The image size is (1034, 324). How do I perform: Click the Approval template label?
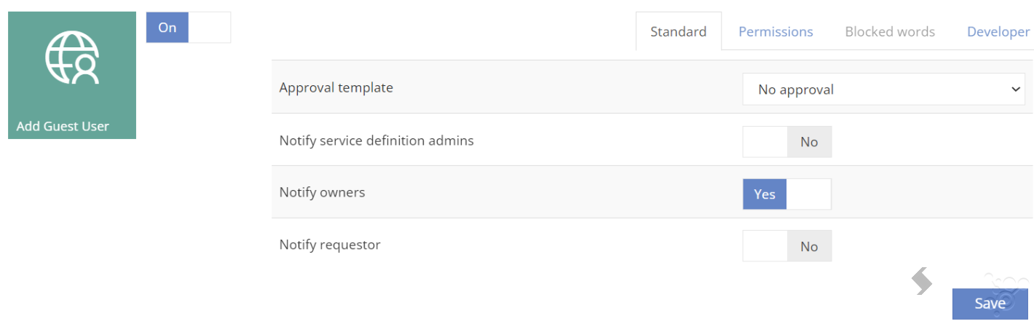(x=336, y=87)
